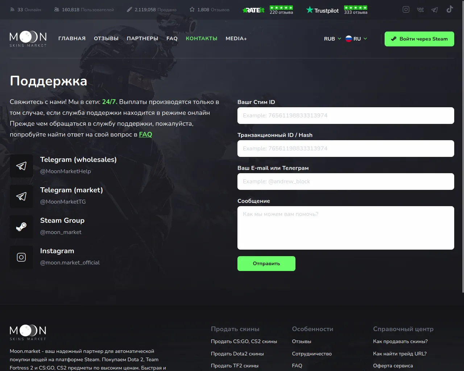The width and height of the screenshot is (464, 371).
Task: Click the Steam Group heading
Action: tap(62, 221)
